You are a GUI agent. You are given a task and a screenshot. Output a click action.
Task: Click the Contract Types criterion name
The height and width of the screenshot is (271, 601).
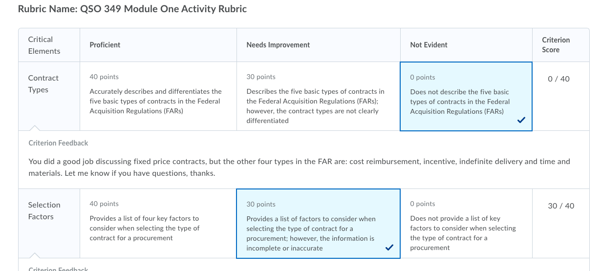(43, 84)
